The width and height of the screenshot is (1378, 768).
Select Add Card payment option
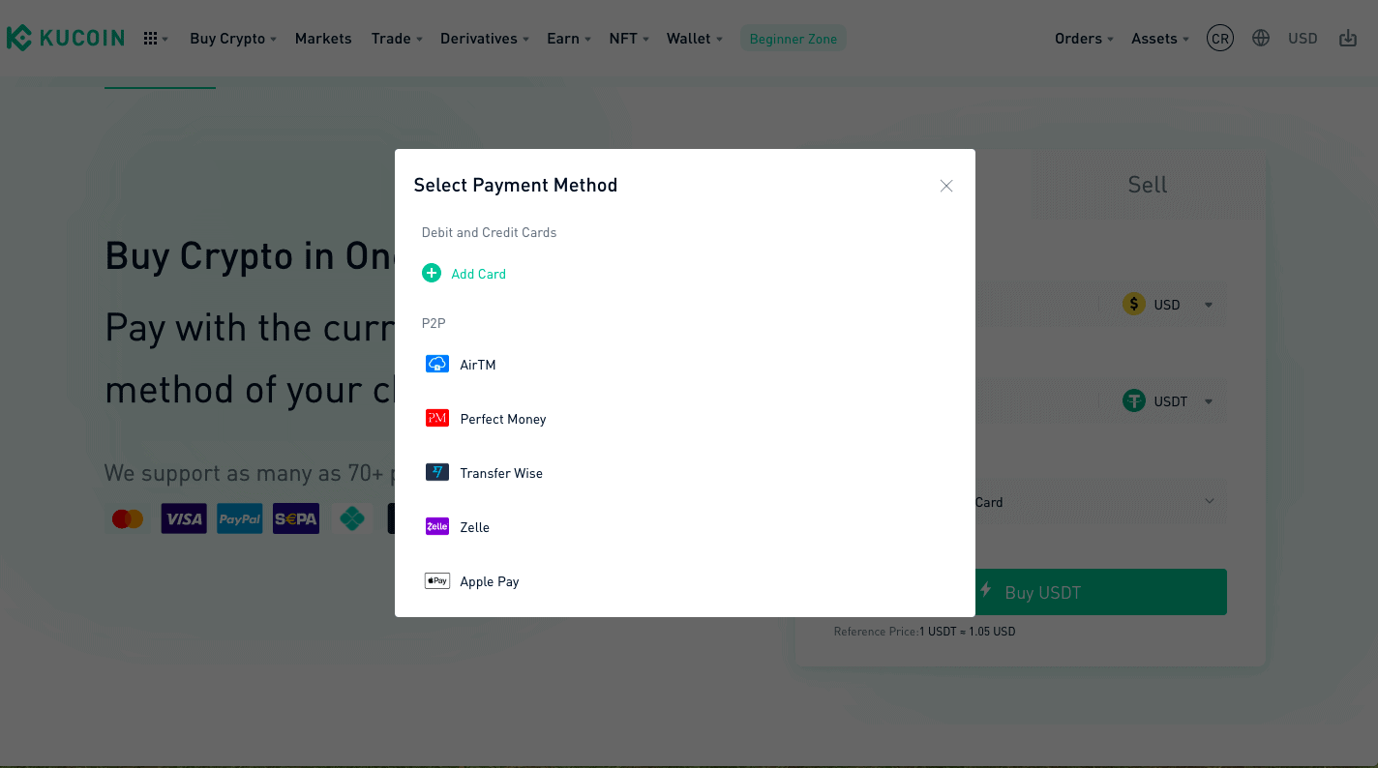(x=478, y=274)
